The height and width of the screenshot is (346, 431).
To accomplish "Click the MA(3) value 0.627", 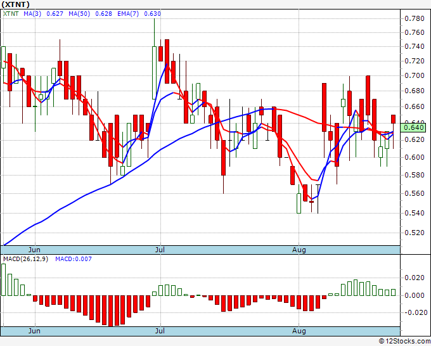I will point(55,14).
